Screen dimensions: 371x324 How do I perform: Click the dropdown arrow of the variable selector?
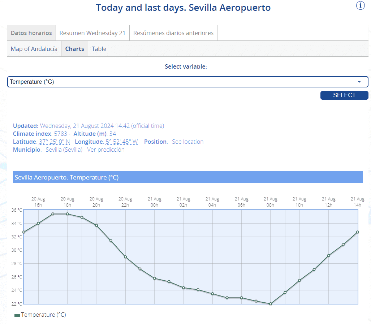(x=359, y=82)
